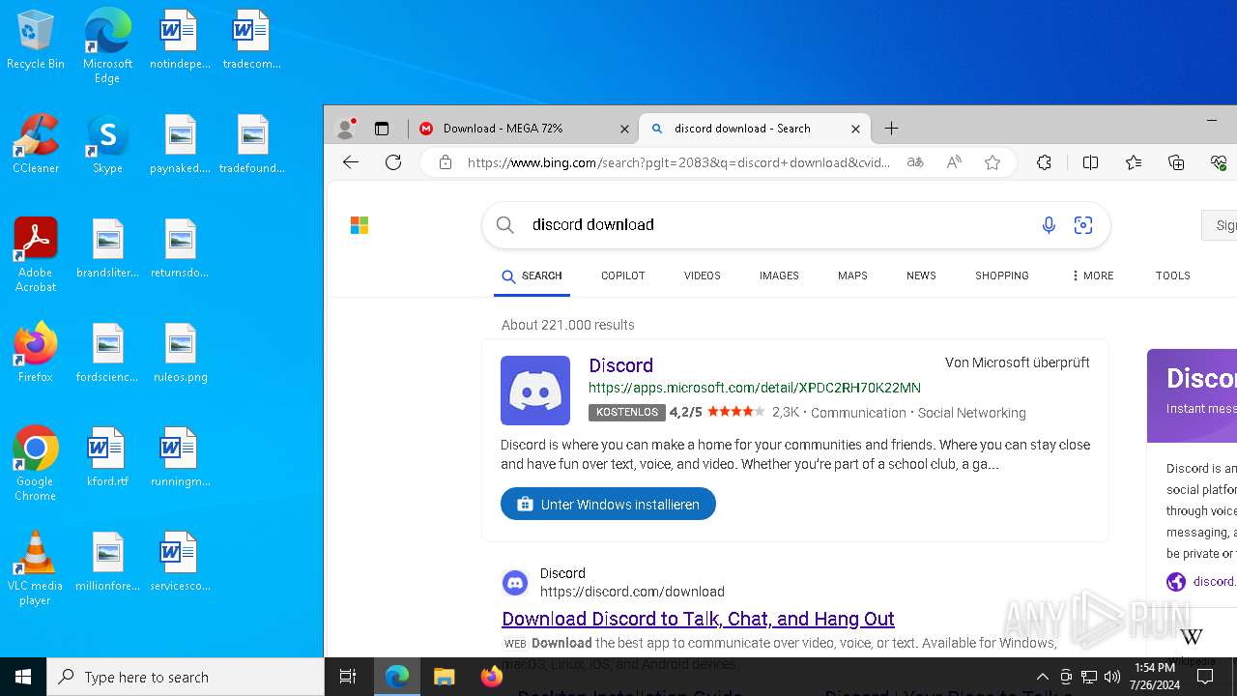Open a new browser tab
The height and width of the screenshot is (696, 1237).
pyautogui.click(x=891, y=129)
